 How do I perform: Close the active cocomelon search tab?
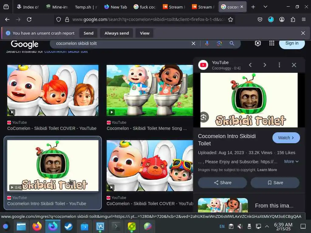point(241,7)
